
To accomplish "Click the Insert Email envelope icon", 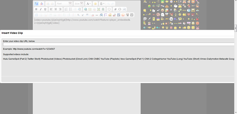I will point(90,9).
